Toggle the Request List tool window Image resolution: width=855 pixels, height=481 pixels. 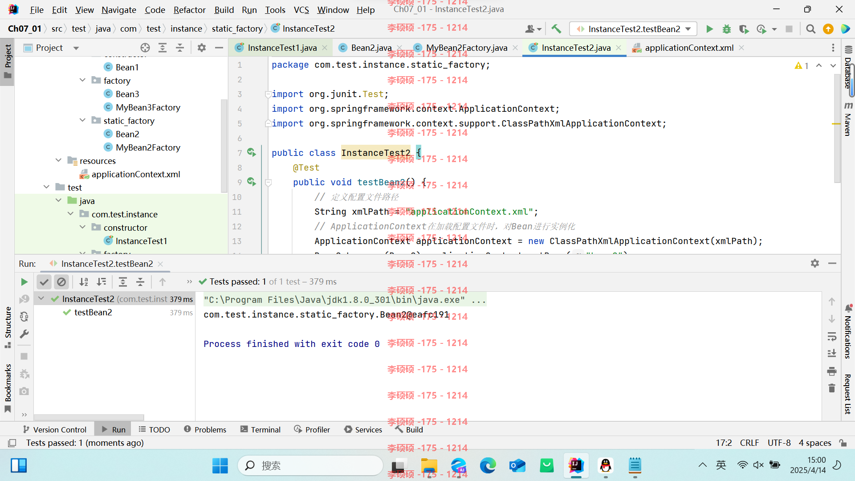[x=848, y=394]
